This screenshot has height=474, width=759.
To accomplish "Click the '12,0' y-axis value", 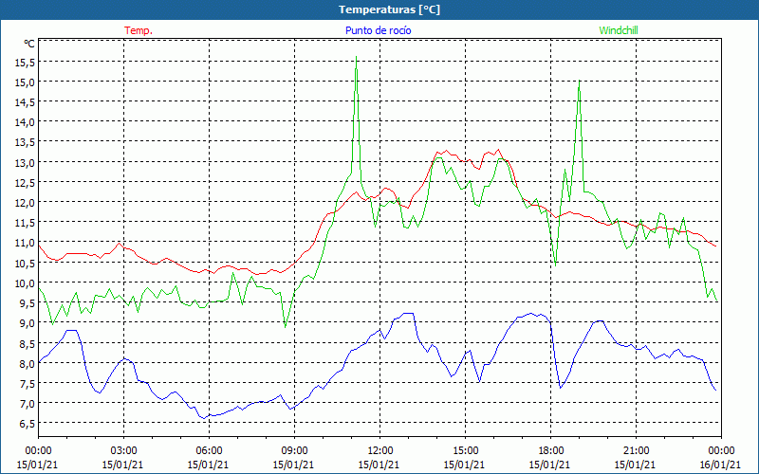I will (25, 203).
